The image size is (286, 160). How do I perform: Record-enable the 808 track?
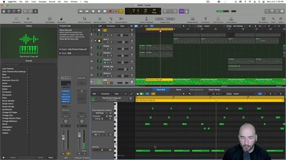(111, 83)
